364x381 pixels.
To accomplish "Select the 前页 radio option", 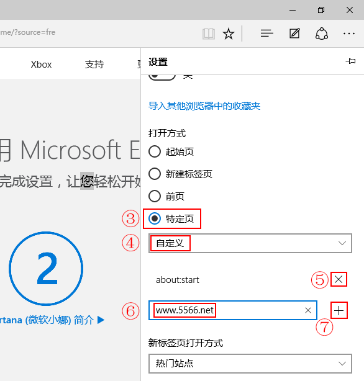I will pos(166,196).
